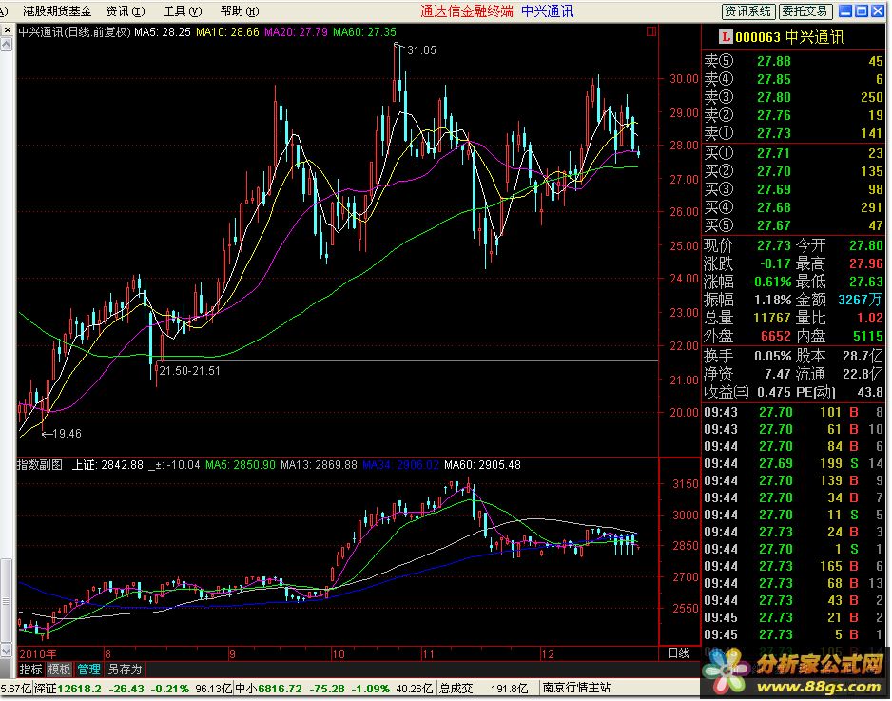The image size is (892, 701).
Task: Click the 12 month marker on the time axis
Action: coord(547,654)
